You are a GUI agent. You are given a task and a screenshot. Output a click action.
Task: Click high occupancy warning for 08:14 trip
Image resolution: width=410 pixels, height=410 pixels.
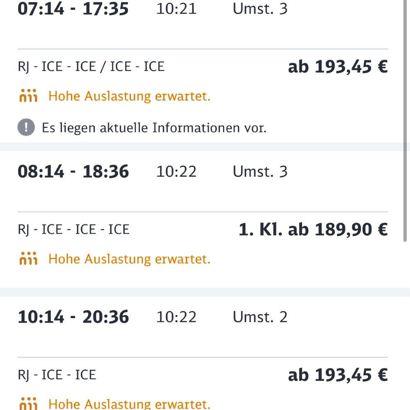(x=129, y=259)
